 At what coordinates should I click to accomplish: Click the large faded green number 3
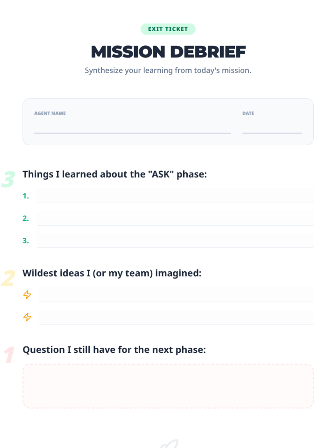pos(8,179)
